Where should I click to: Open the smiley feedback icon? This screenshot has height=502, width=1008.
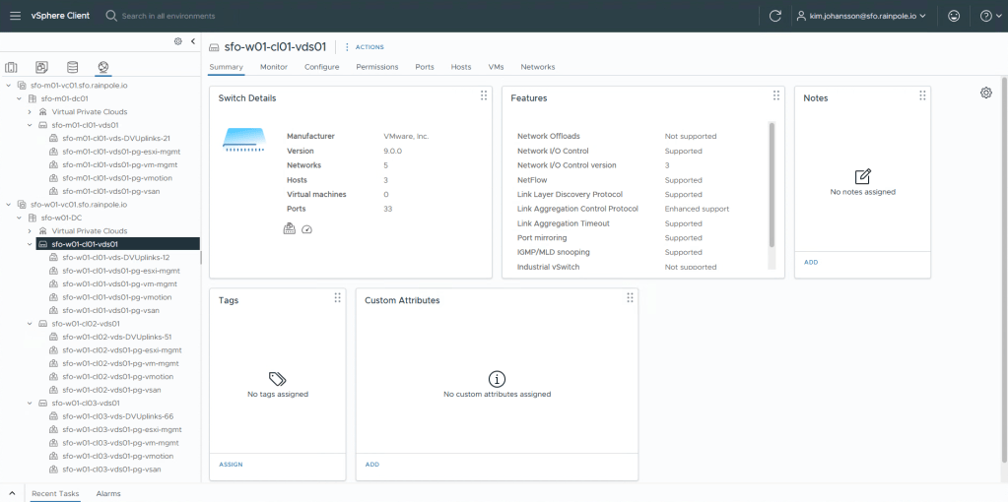(x=953, y=16)
